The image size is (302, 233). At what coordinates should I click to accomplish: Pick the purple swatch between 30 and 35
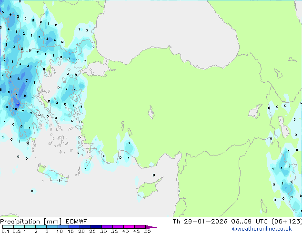pos(107,227)
